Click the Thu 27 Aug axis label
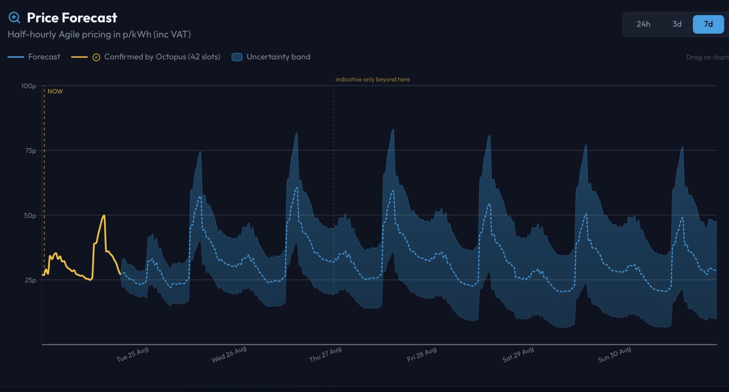 coord(325,354)
